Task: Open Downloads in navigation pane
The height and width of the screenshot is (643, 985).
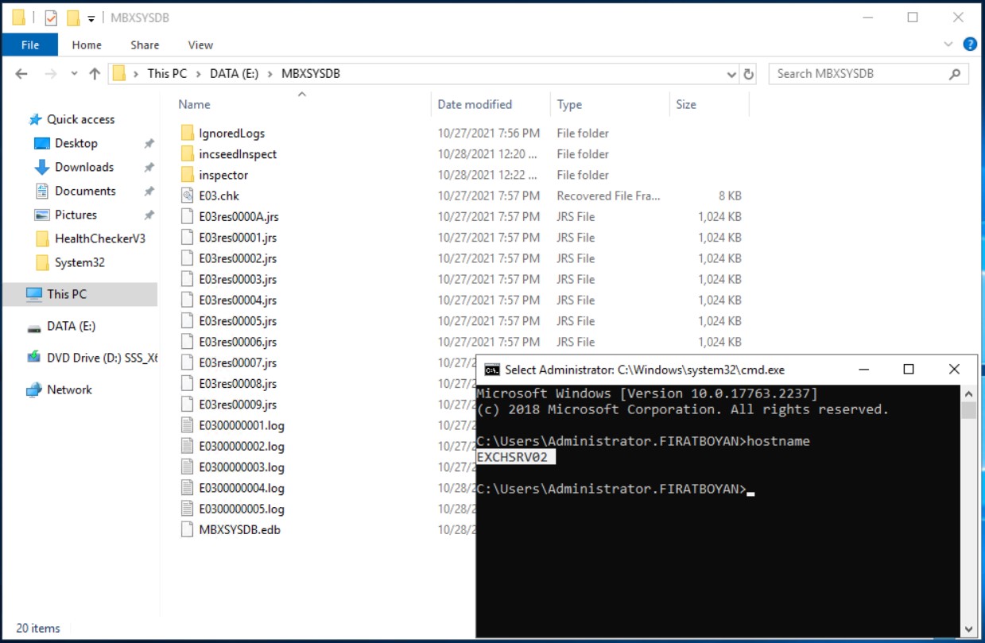Action: click(x=84, y=167)
